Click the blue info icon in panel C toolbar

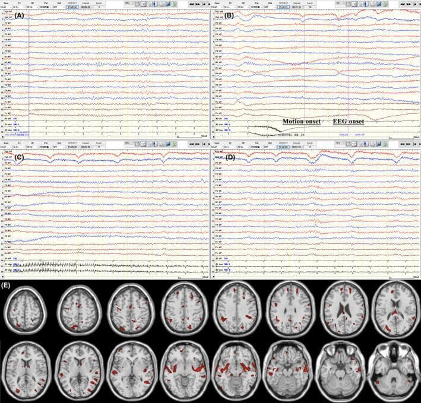(155, 144)
